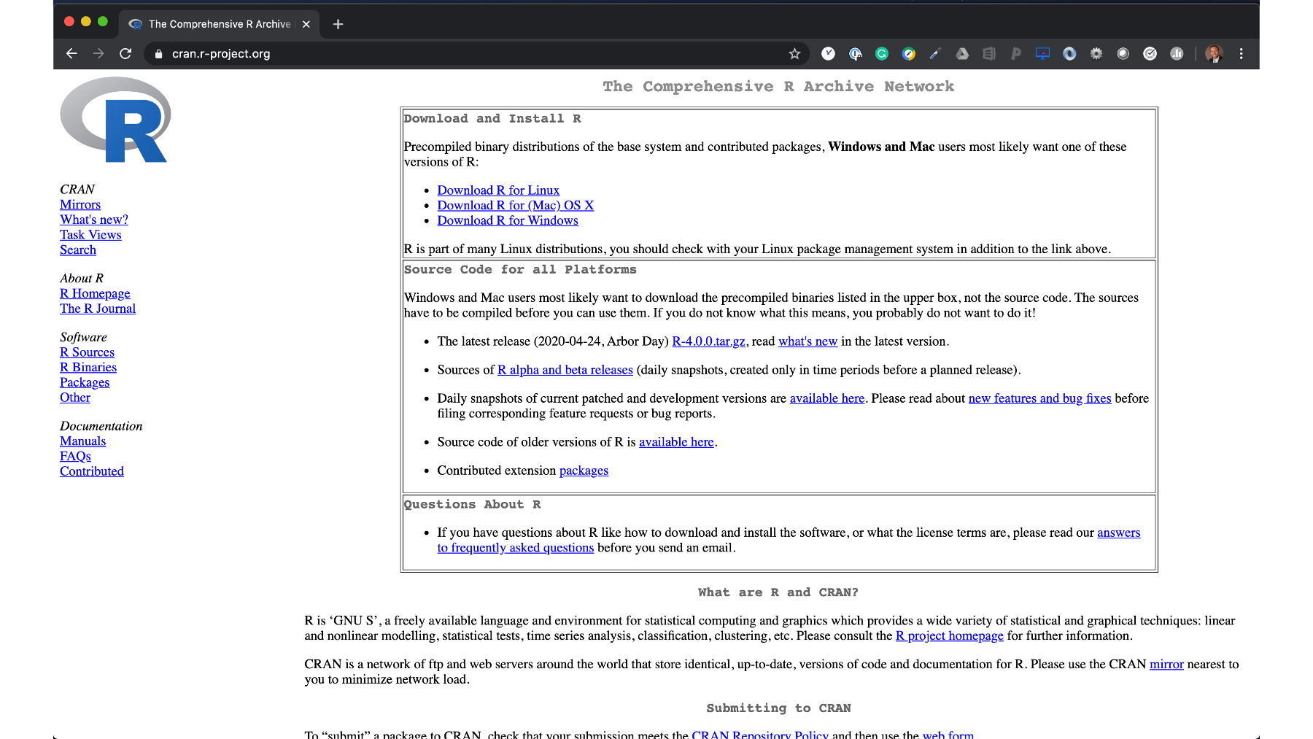Open the gear settings extension
Viewport: 1313px width, 739px height.
(1096, 53)
